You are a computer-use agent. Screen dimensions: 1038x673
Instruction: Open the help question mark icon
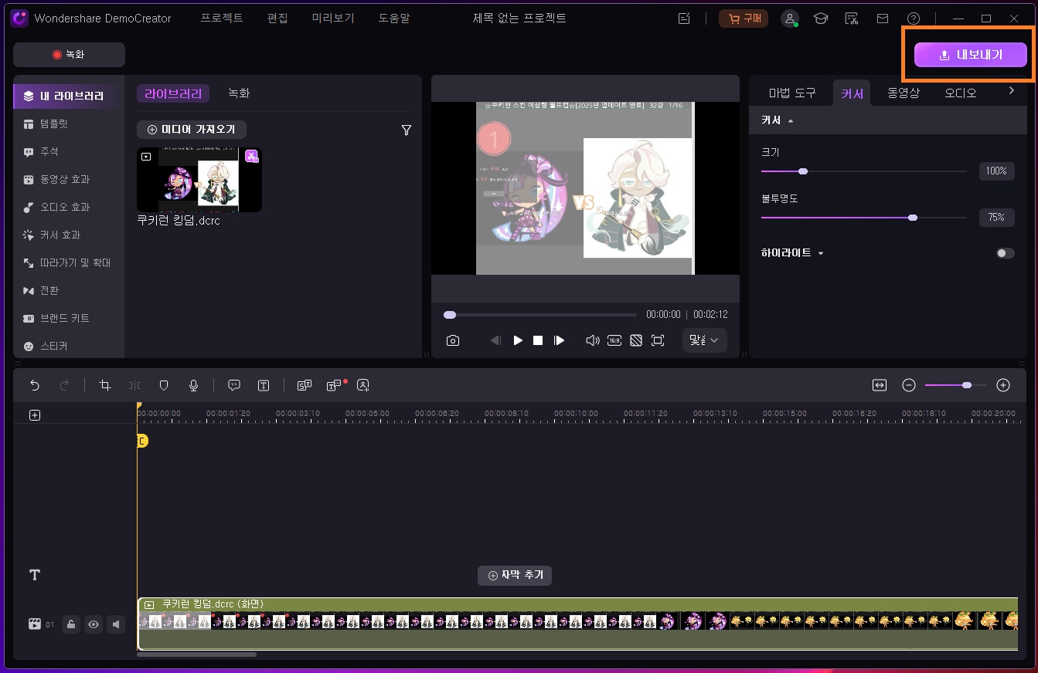click(x=914, y=19)
